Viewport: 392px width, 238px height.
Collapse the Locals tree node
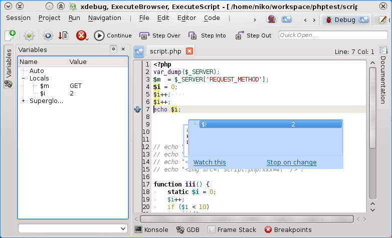(23, 78)
